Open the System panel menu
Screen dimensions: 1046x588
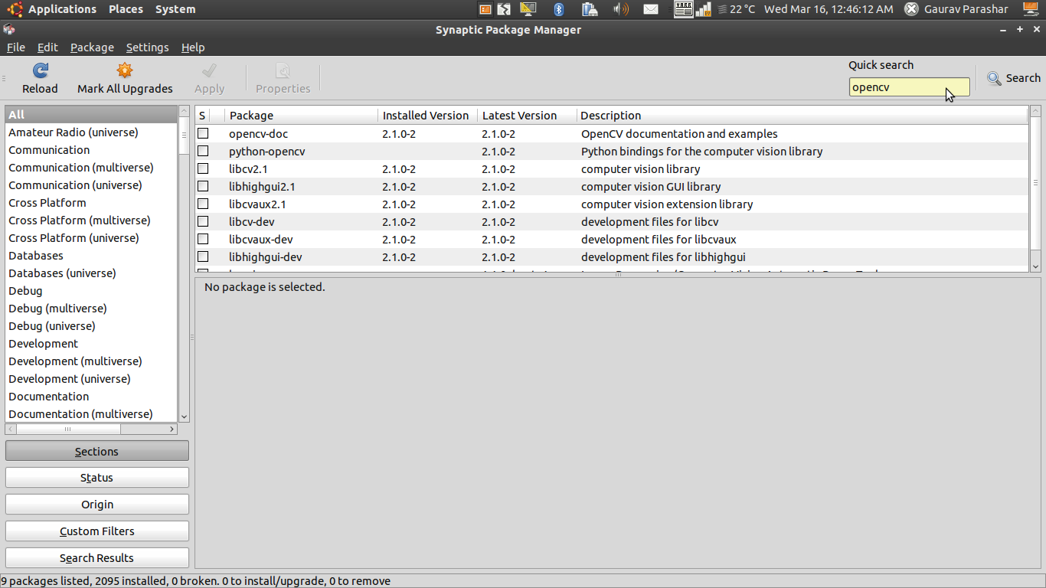pos(175,9)
